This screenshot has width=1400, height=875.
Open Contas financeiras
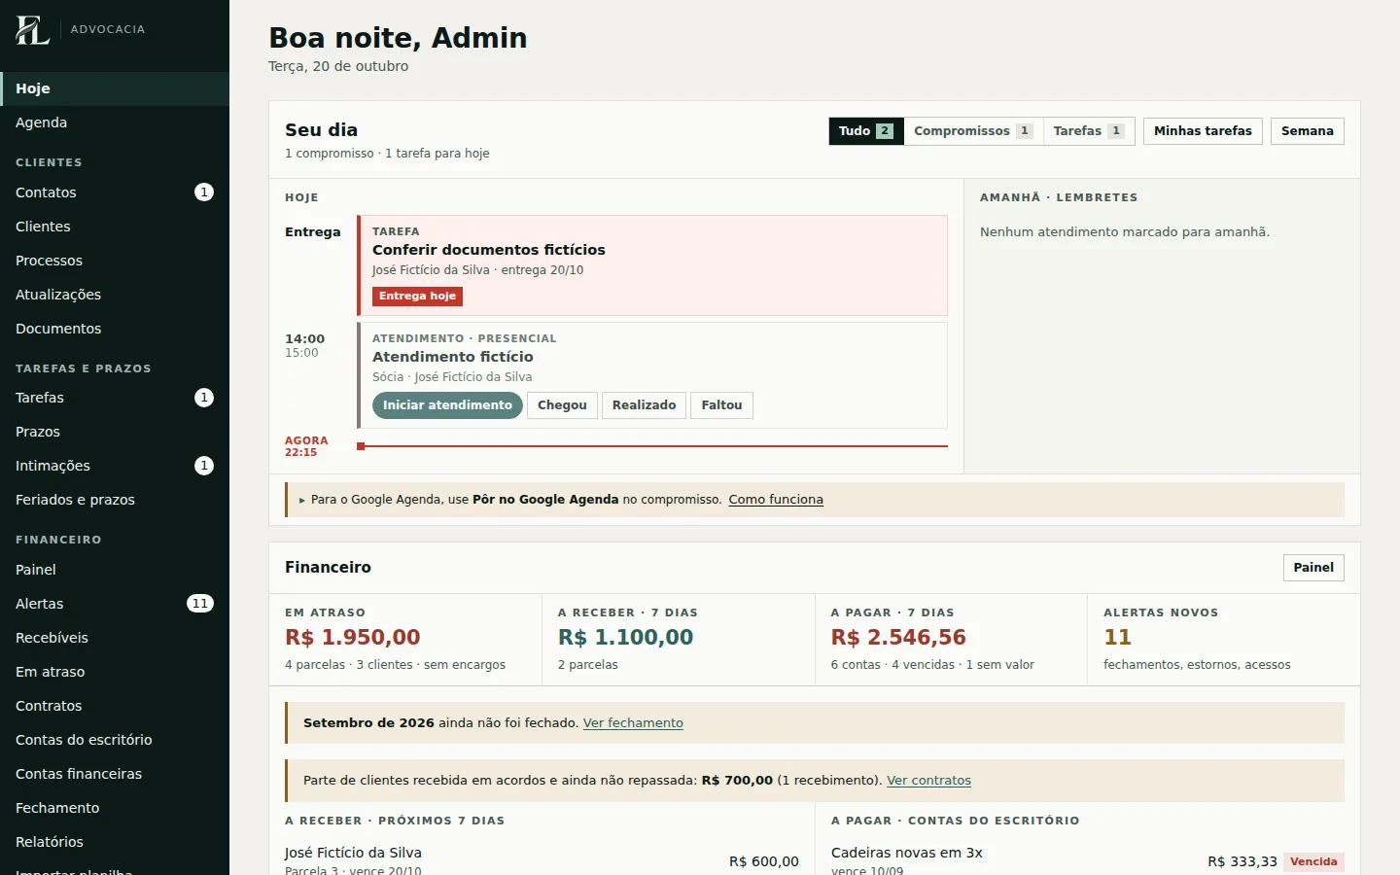point(115,774)
